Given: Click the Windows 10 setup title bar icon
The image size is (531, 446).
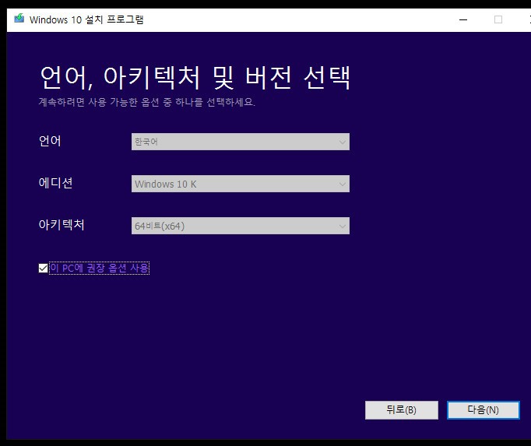Looking at the screenshot, I should point(19,19).
